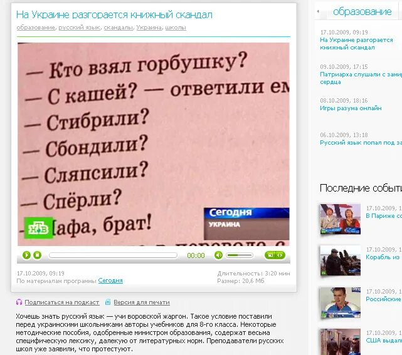Select the 'Украина' tag
402x355 pixels.
coord(149,28)
